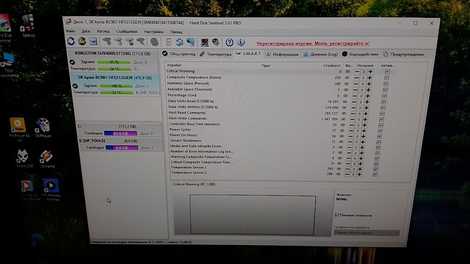Open the Hard Disk Sentinel desktop shortcut
This screenshot has width=470, height=264.
[x=5, y=29]
